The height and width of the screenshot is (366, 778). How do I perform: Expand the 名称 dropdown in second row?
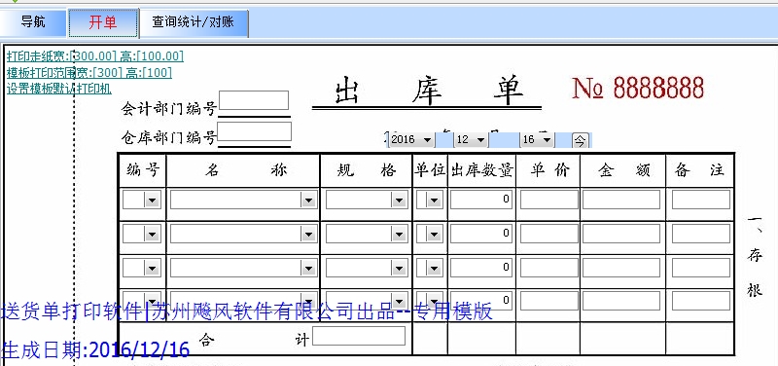308,234
